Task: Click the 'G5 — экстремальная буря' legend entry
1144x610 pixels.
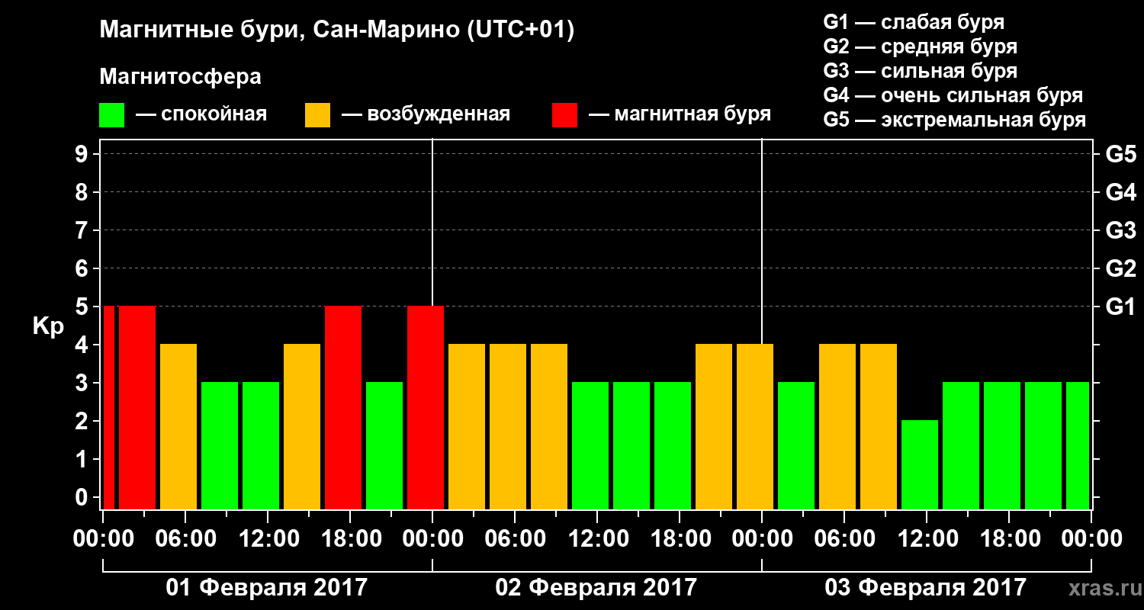Action: 955,120
